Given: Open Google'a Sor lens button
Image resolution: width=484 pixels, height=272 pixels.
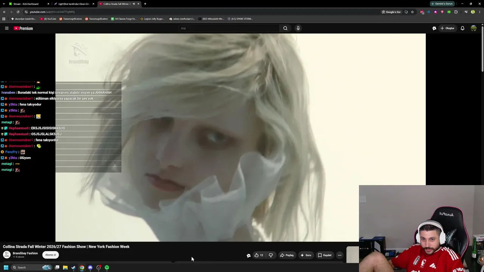Looking at the screenshot, I should click(x=391, y=12).
